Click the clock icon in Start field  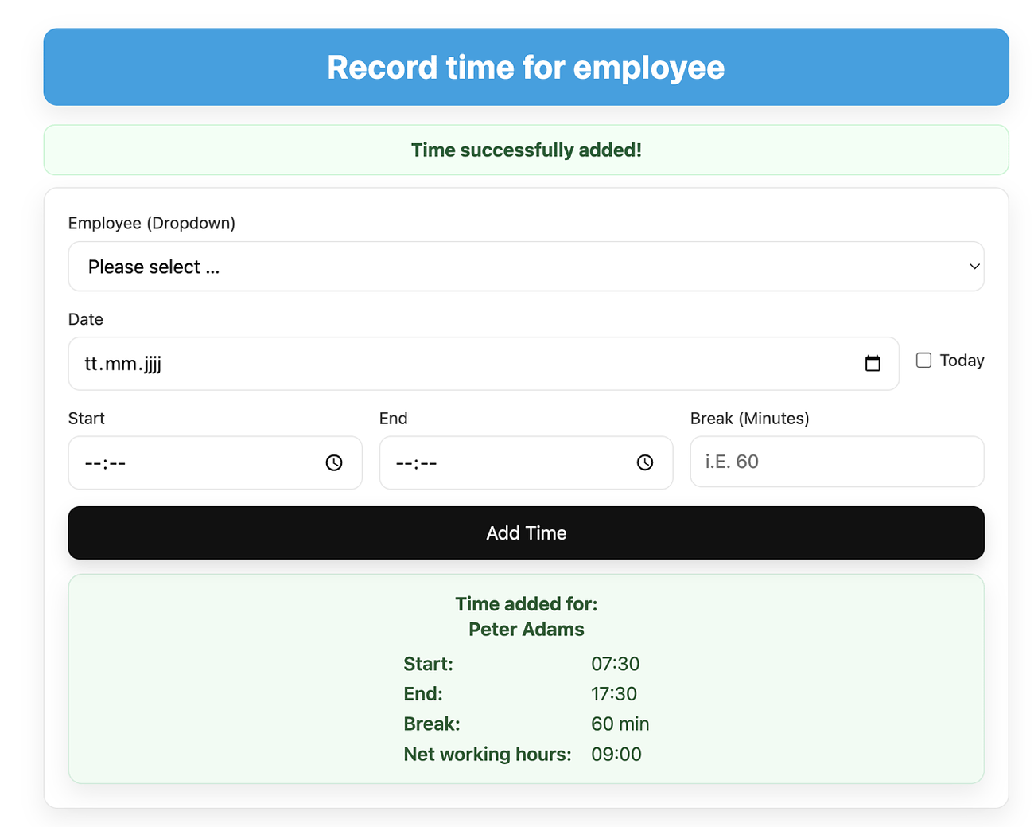tap(334, 462)
